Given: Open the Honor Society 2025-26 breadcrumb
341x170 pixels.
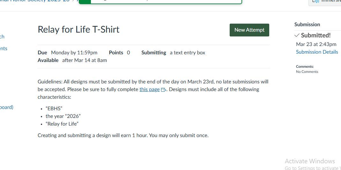Looking at the screenshot, I should click(x=35, y=1).
